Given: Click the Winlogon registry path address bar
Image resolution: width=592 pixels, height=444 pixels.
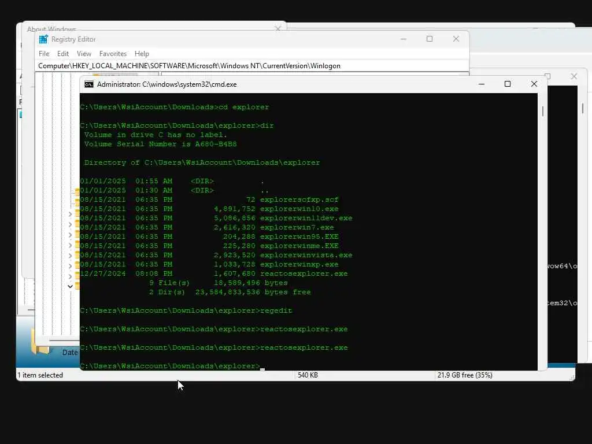Looking at the screenshot, I should (252, 66).
